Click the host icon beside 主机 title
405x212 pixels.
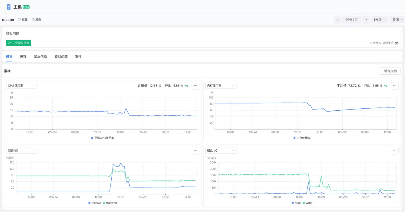9,7
